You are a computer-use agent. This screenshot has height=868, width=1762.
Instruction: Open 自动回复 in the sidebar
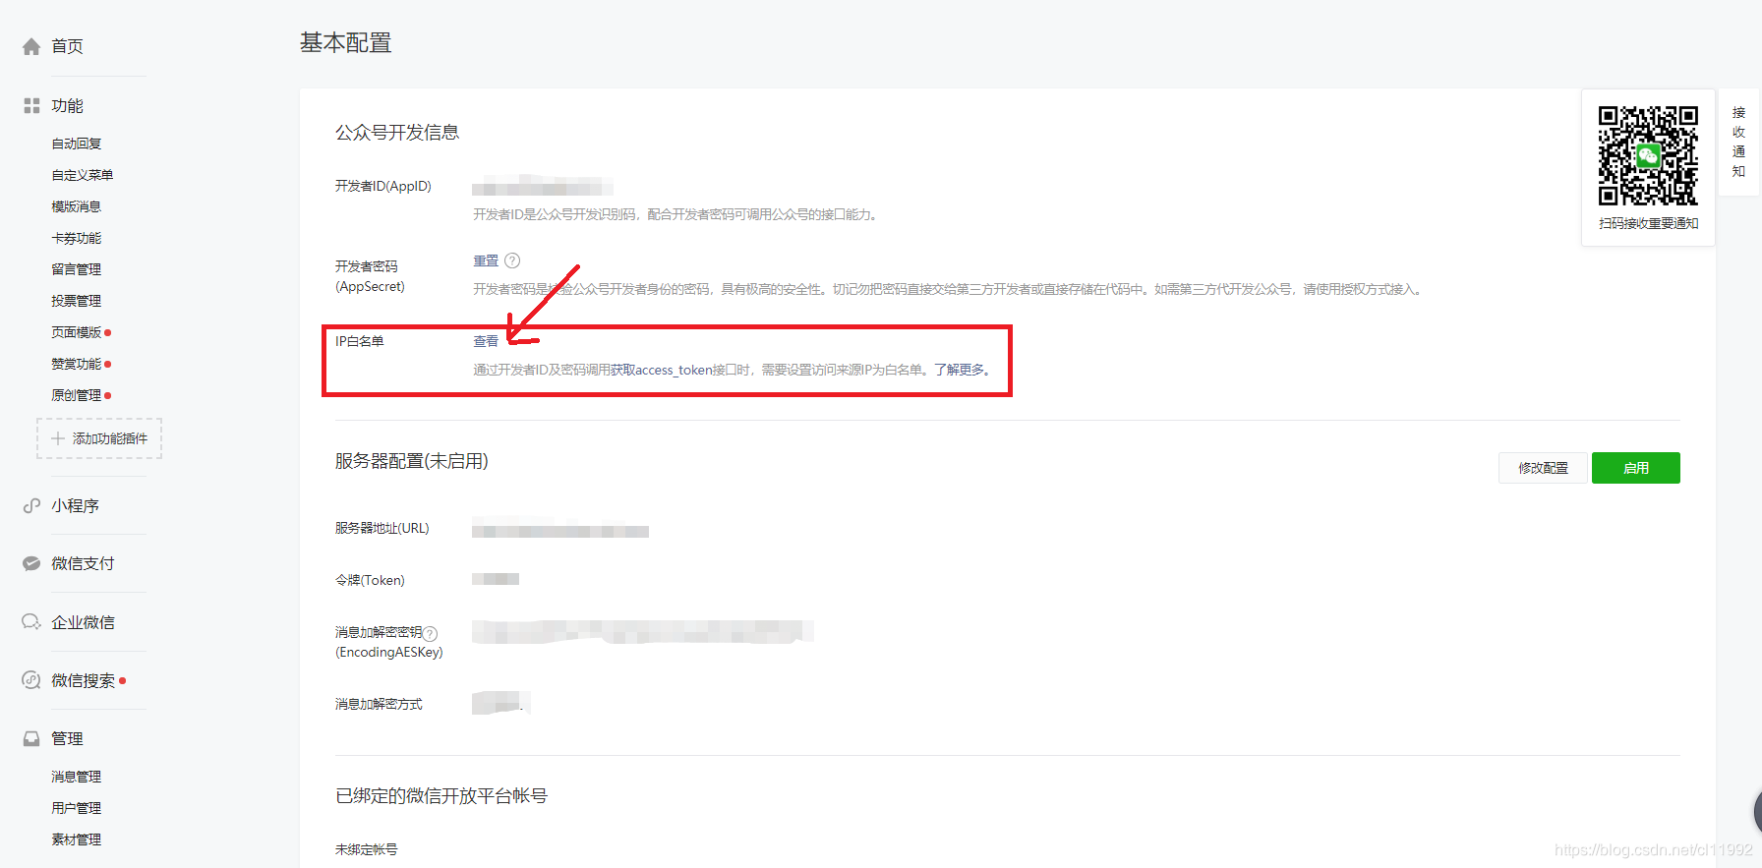[x=77, y=144]
